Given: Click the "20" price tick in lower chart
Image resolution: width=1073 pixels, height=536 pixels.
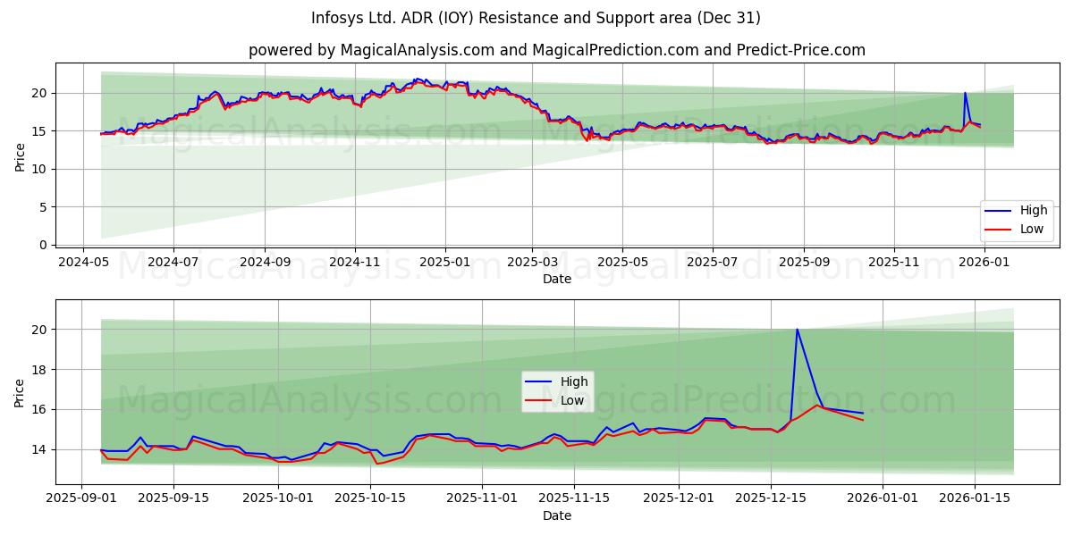Looking at the screenshot, I should (40, 330).
